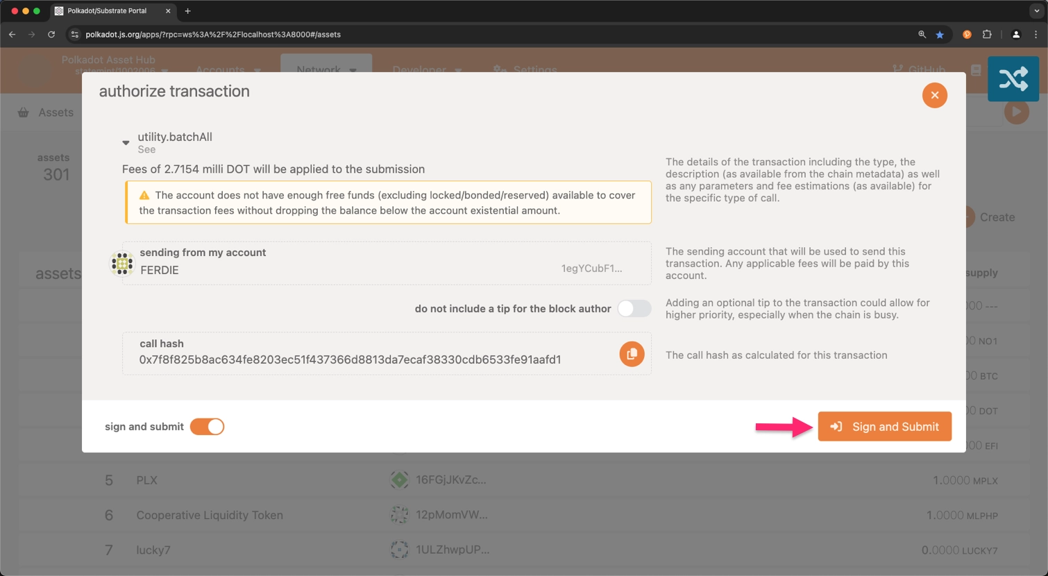Open the browser tab list chevron
Image resolution: width=1048 pixels, height=576 pixels.
pyautogui.click(x=1036, y=11)
